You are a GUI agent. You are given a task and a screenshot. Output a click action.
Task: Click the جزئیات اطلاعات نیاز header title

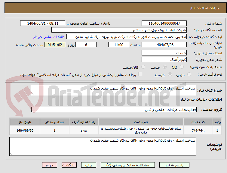point(204,8)
